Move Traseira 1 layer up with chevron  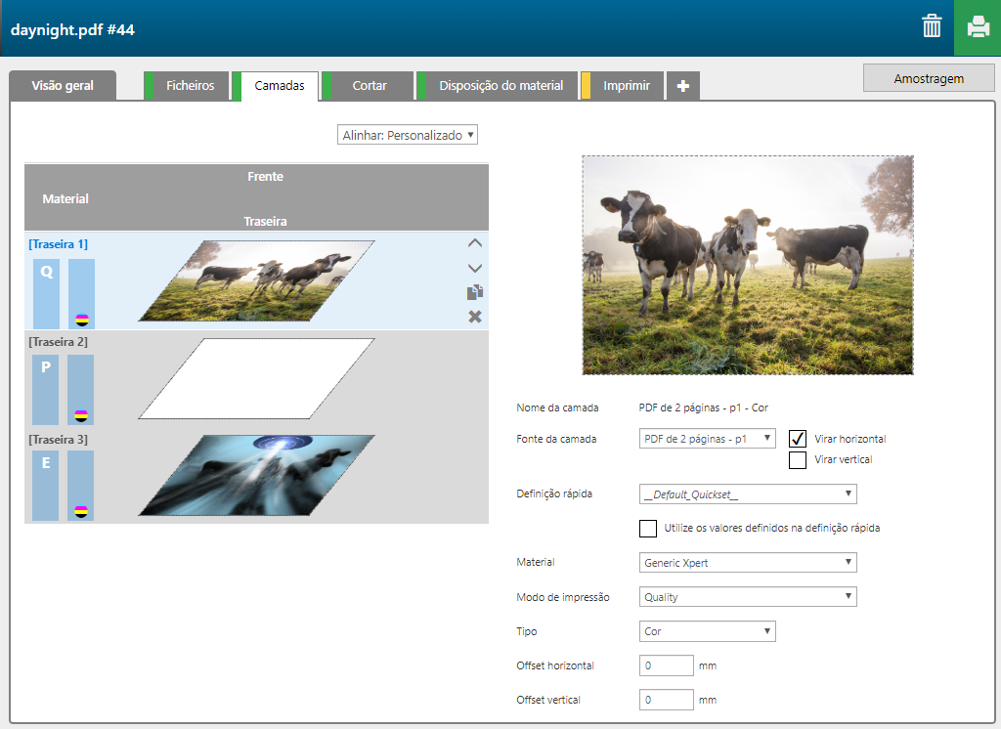[x=475, y=243]
